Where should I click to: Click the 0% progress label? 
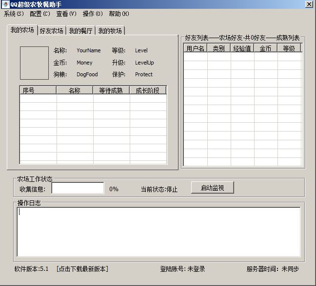click(x=114, y=189)
